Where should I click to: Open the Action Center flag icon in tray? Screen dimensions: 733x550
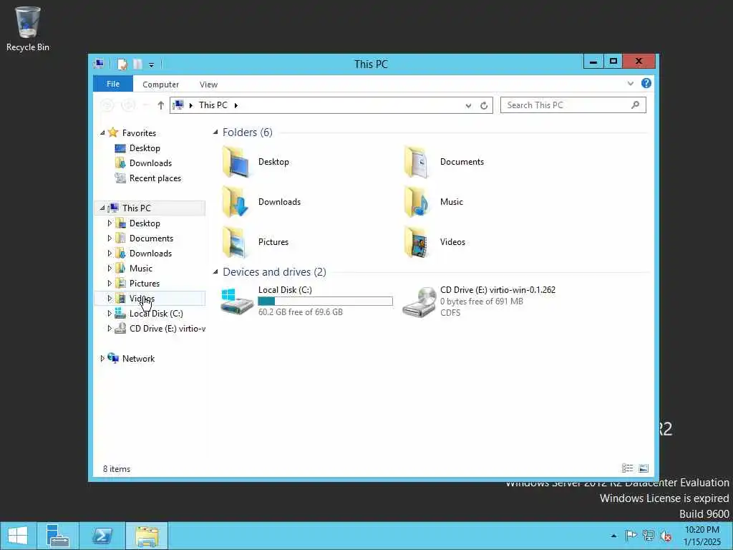[631, 536]
